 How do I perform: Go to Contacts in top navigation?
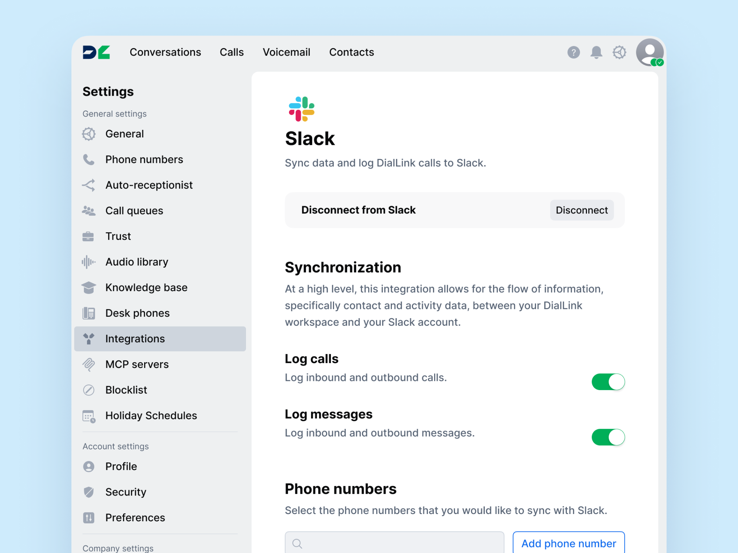(x=351, y=52)
